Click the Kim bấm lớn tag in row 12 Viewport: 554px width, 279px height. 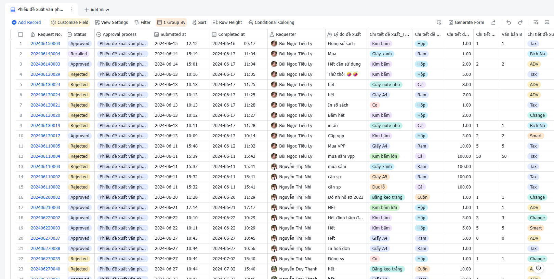(384, 156)
